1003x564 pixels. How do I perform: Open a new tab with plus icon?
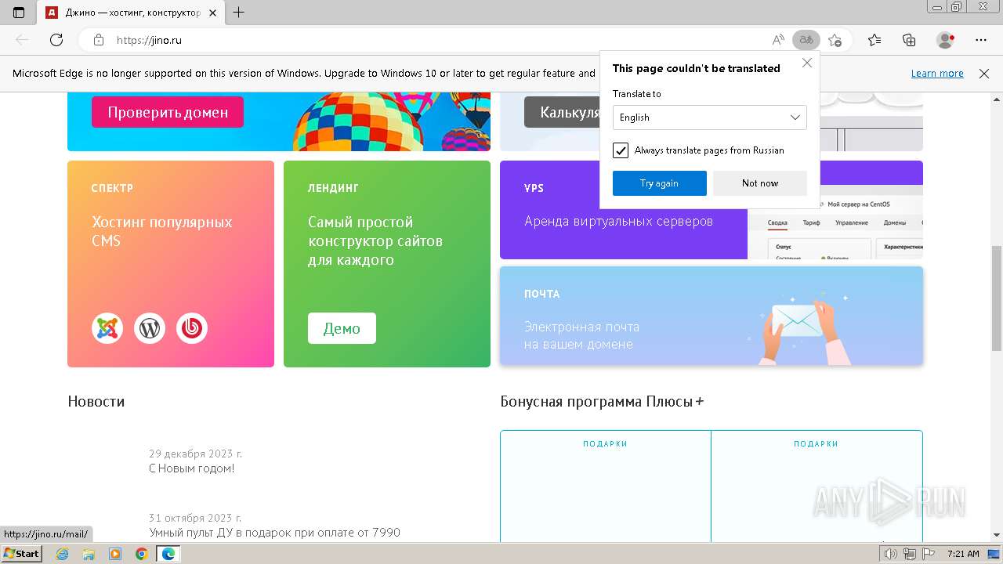(x=239, y=13)
